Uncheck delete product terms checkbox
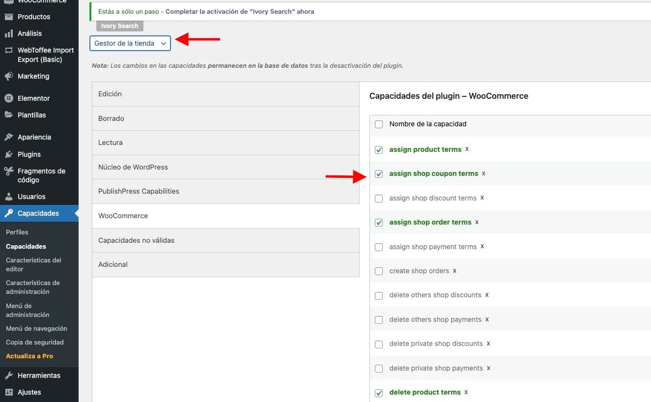 pyautogui.click(x=379, y=393)
